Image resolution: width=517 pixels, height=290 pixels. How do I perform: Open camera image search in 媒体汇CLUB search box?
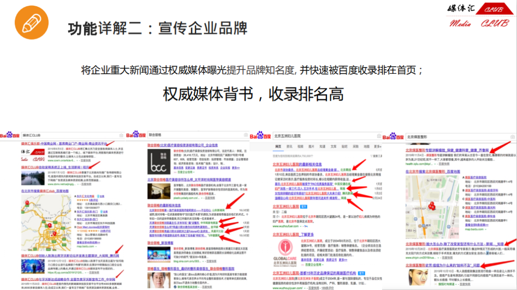coord(121,136)
